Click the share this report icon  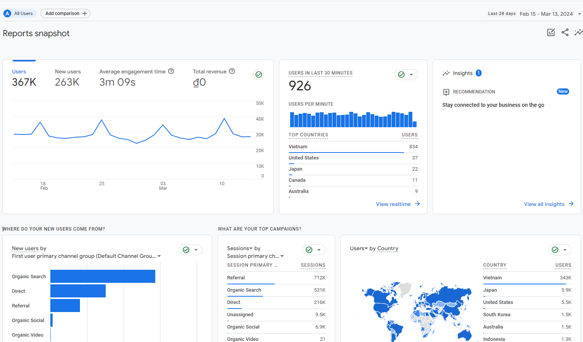point(565,33)
